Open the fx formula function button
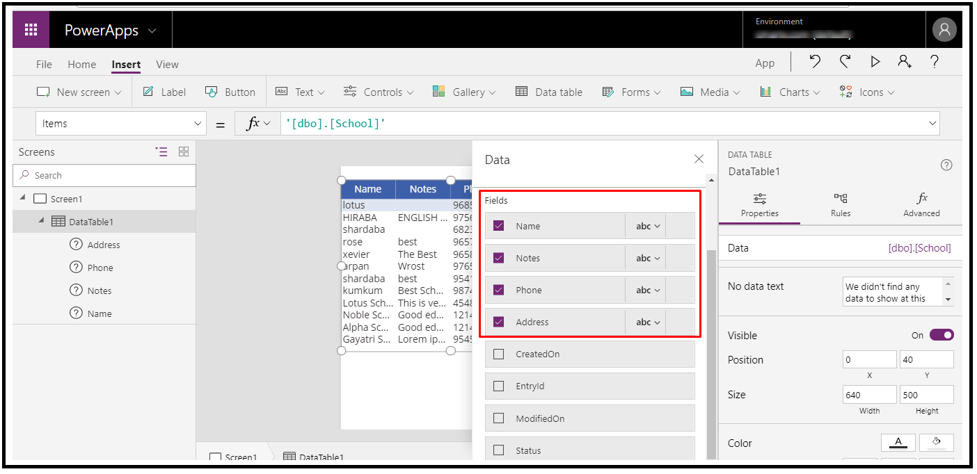Image resolution: width=977 pixels, height=474 pixels. coord(257,123)
